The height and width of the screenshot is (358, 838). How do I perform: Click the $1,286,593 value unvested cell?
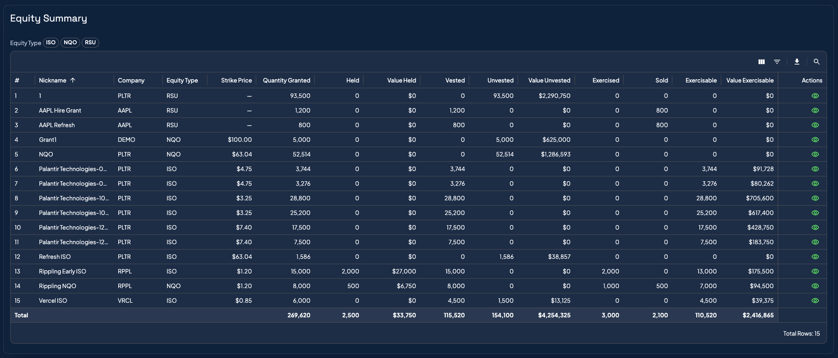(x=556, y=154)
